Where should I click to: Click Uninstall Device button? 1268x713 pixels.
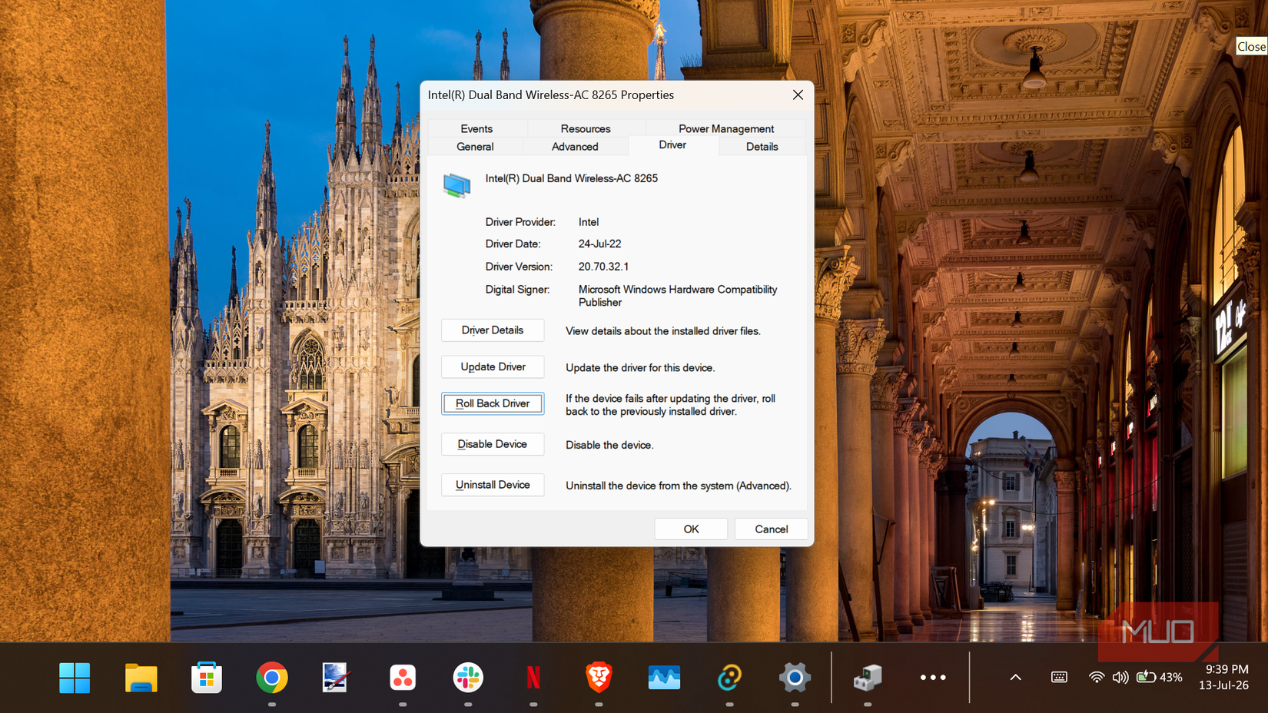coord(493,485)
